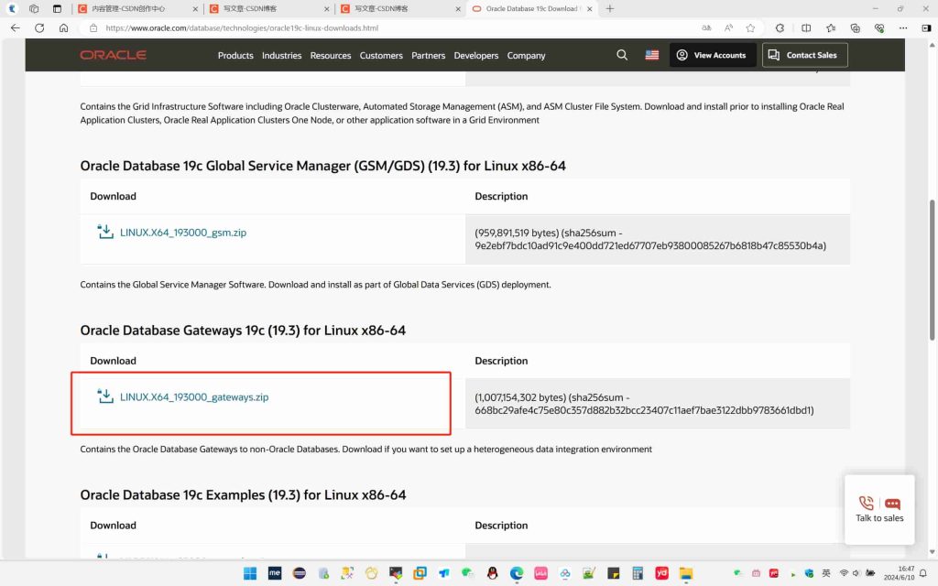Click the Gateways 19c section heading
The width and height of the screenshot is (938, 586).
[x=243, y=331]
